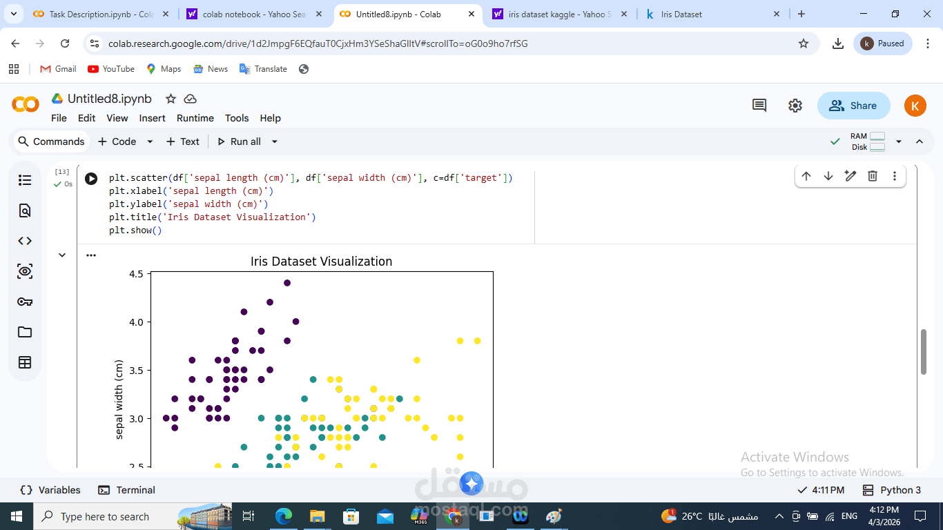Image resolution: width=943 pixels, height=530 pixels.
Task: Go back in browser history
Action: pos(15,43)
